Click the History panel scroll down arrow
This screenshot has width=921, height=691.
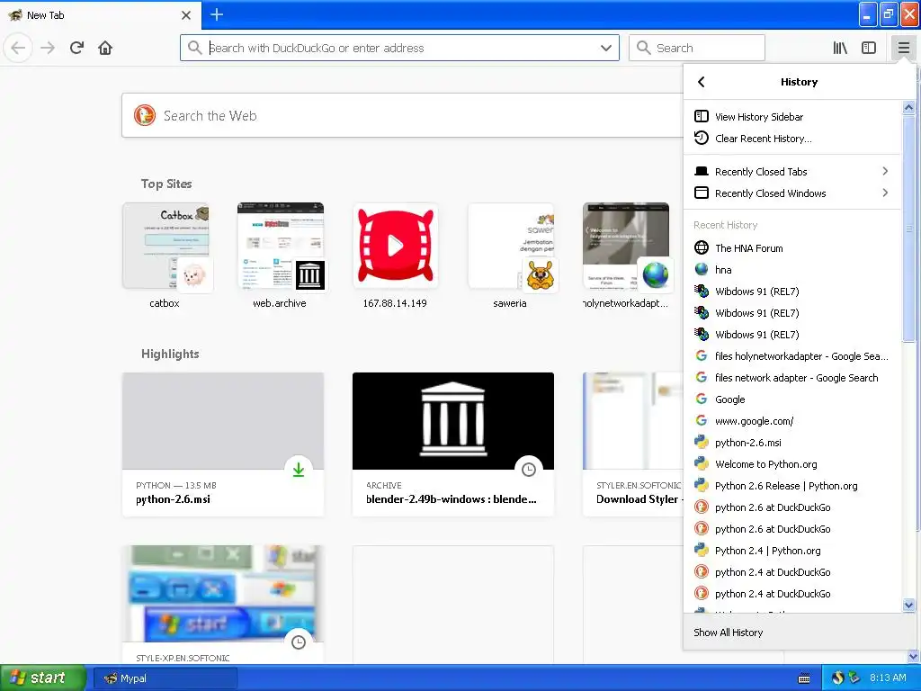pos(908,606)
